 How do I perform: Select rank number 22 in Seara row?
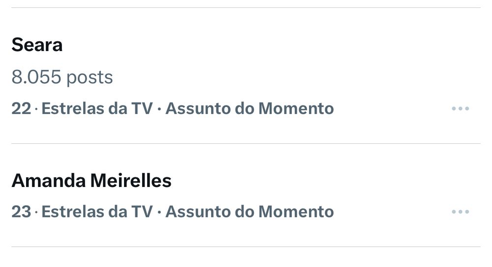click(x=21, y=108)
